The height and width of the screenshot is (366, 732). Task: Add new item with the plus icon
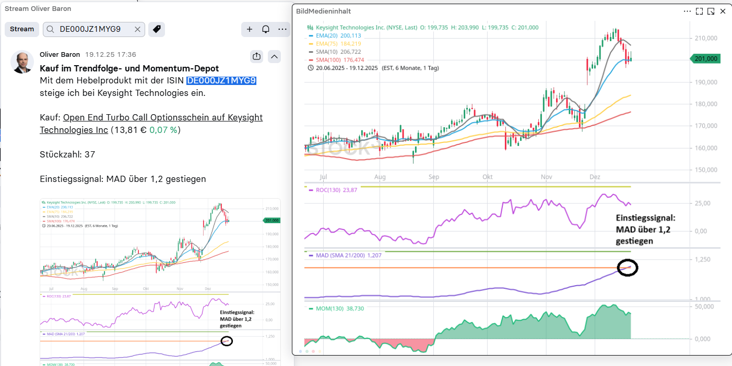(250, 30)
